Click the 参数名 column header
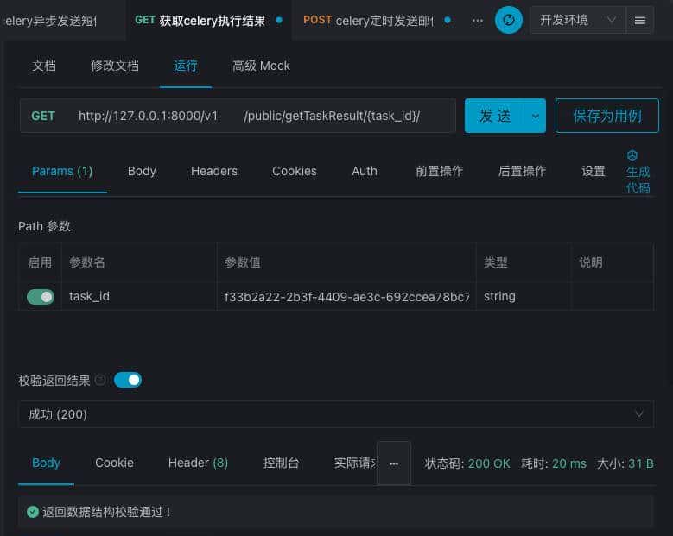The height and width of the screenshot is (536, 673). pos(87,262)
